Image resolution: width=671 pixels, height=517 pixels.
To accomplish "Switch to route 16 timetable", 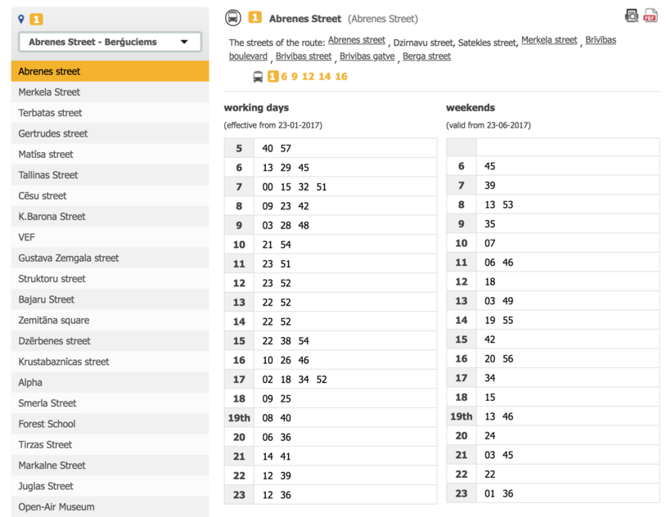I will (340, 76).
